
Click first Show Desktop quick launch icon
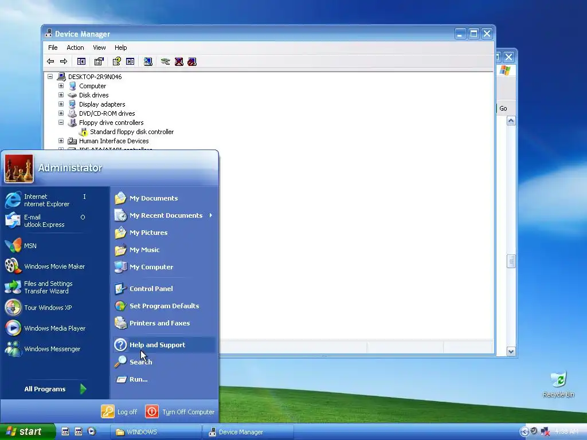[65, 431]
